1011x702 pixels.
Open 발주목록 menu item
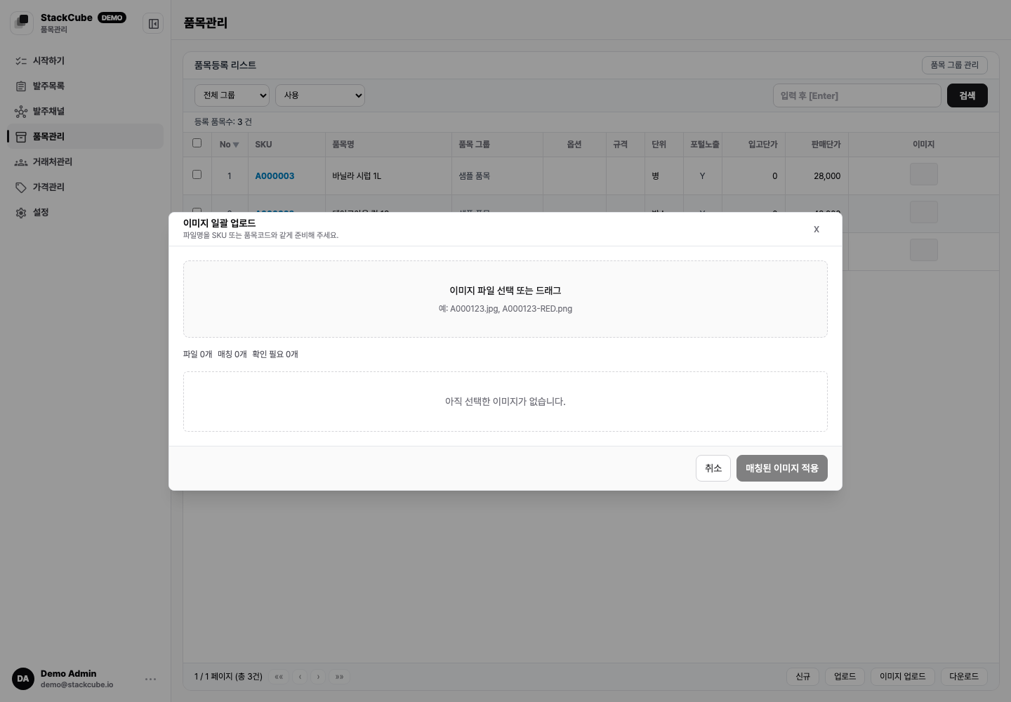click(x=85, y=86)
